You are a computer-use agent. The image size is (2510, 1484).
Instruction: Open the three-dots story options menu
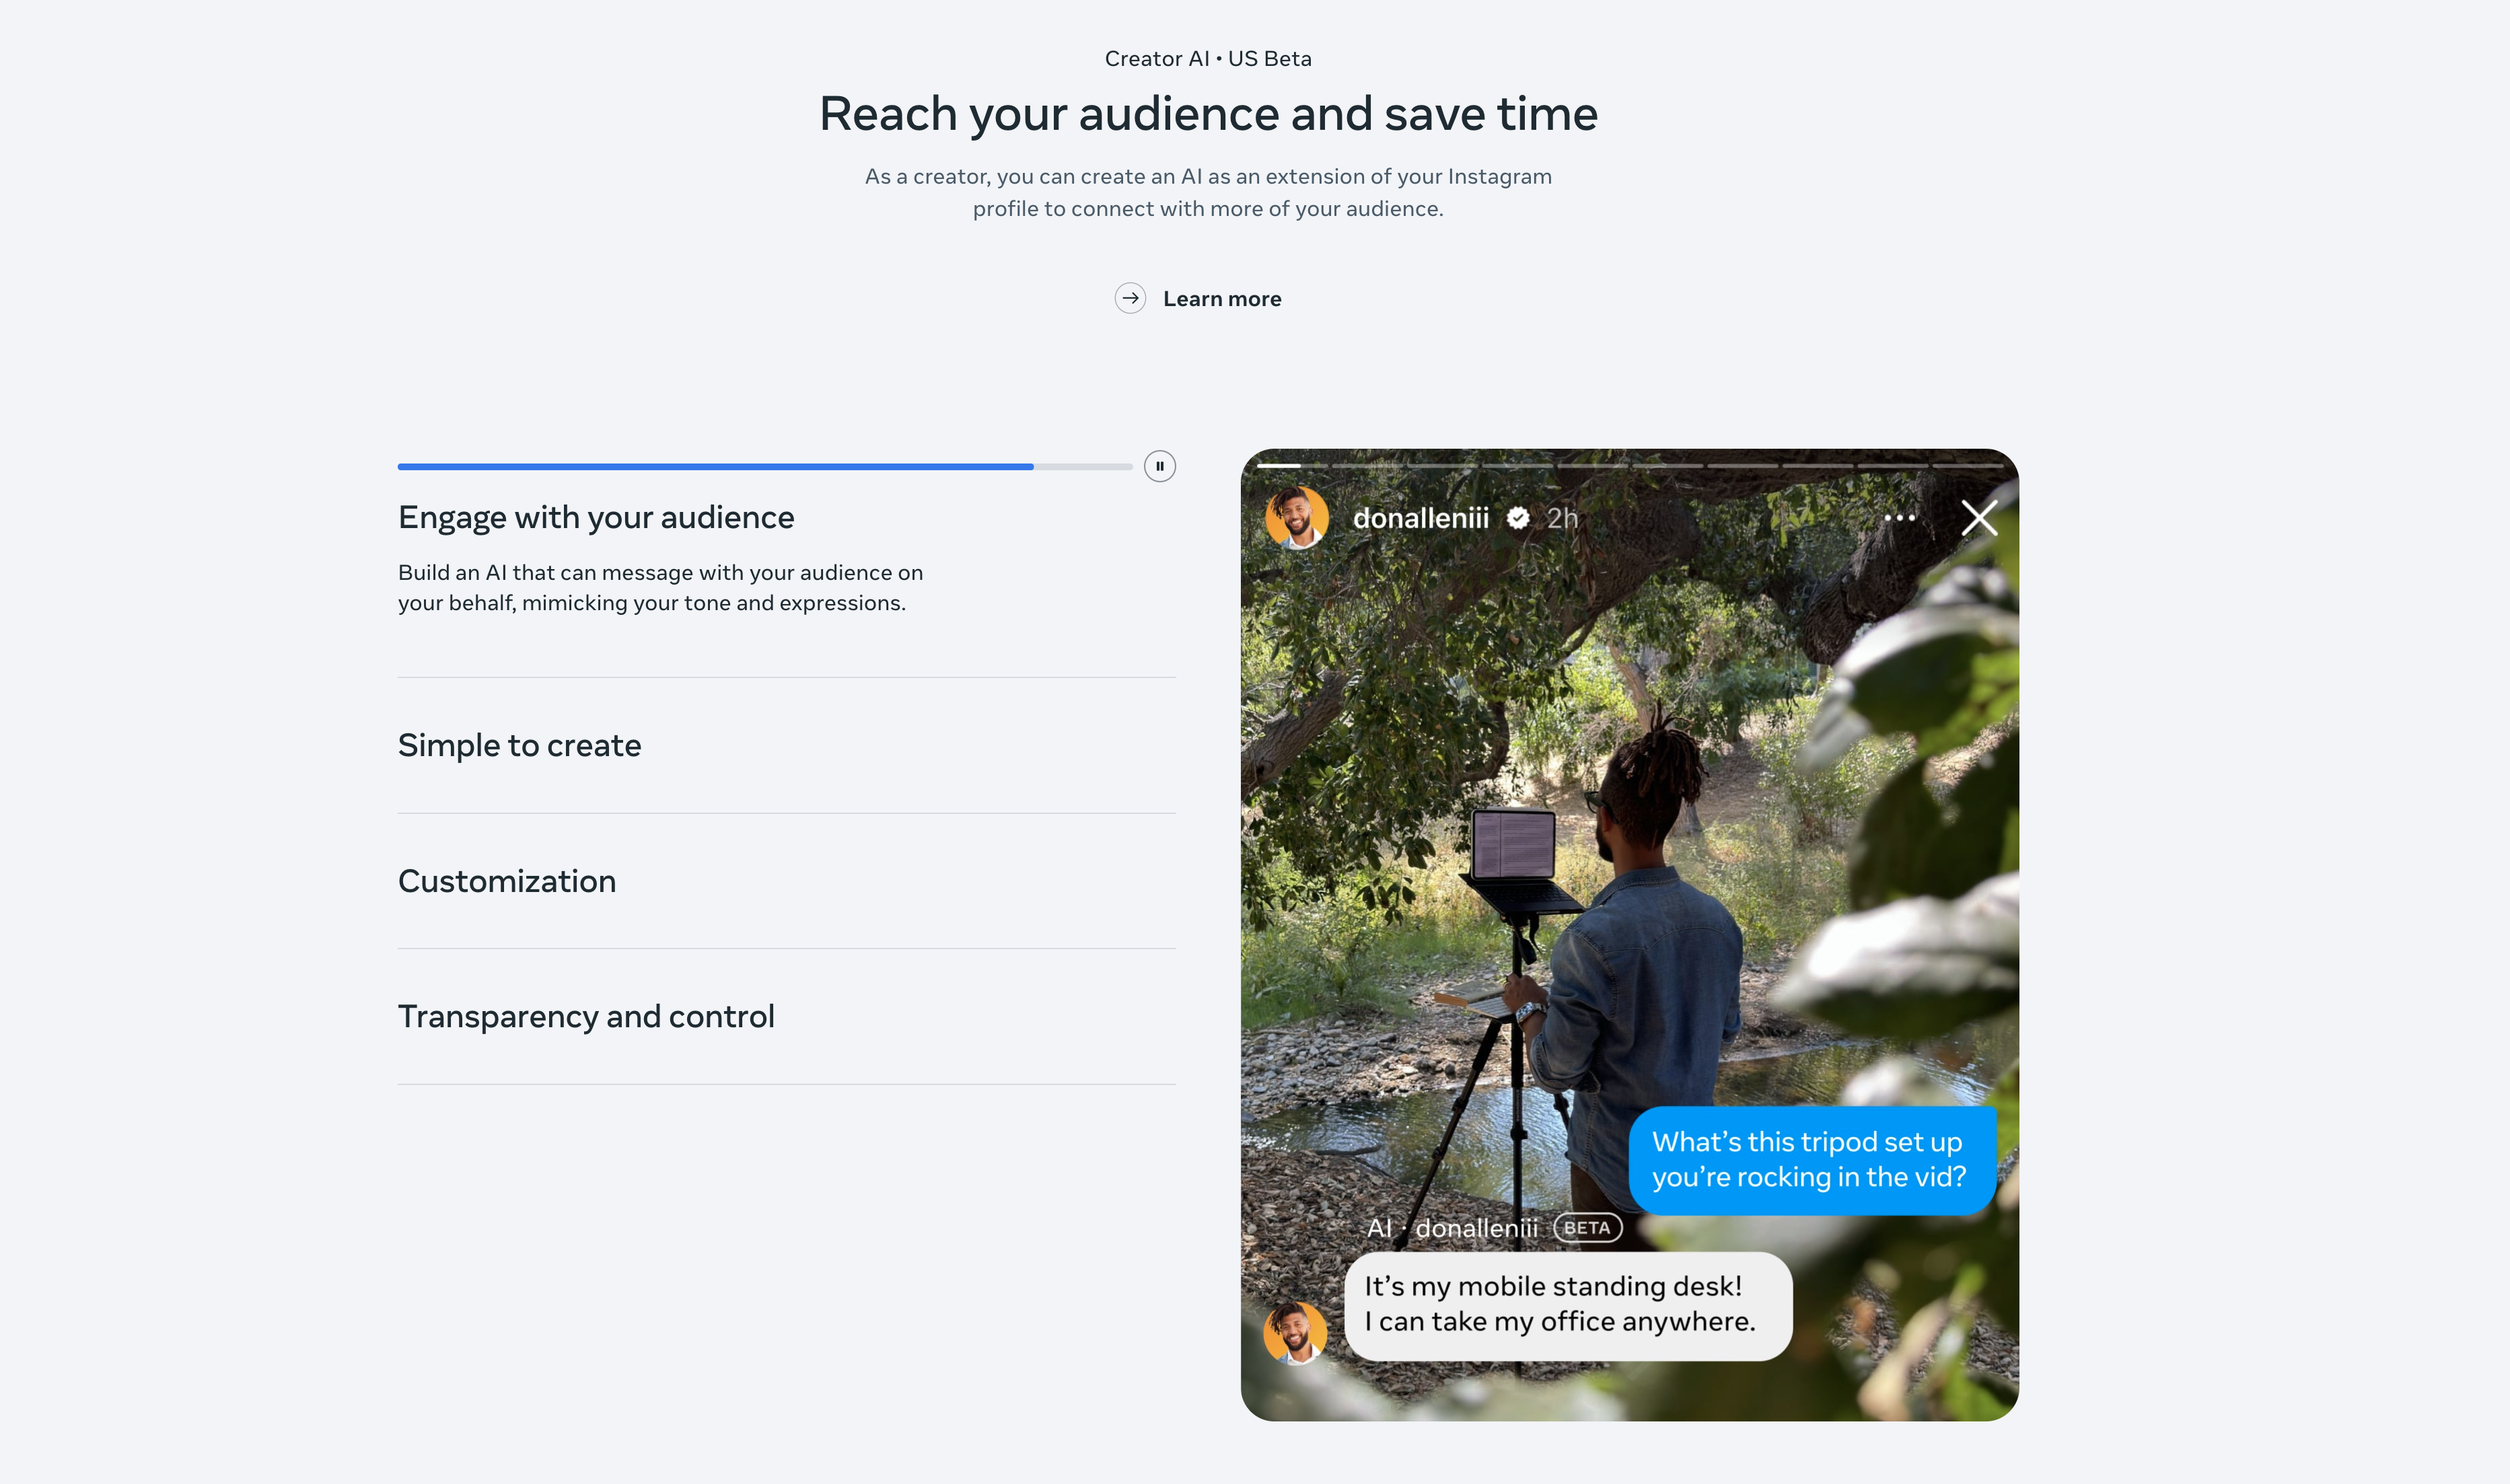[1899, 518]
